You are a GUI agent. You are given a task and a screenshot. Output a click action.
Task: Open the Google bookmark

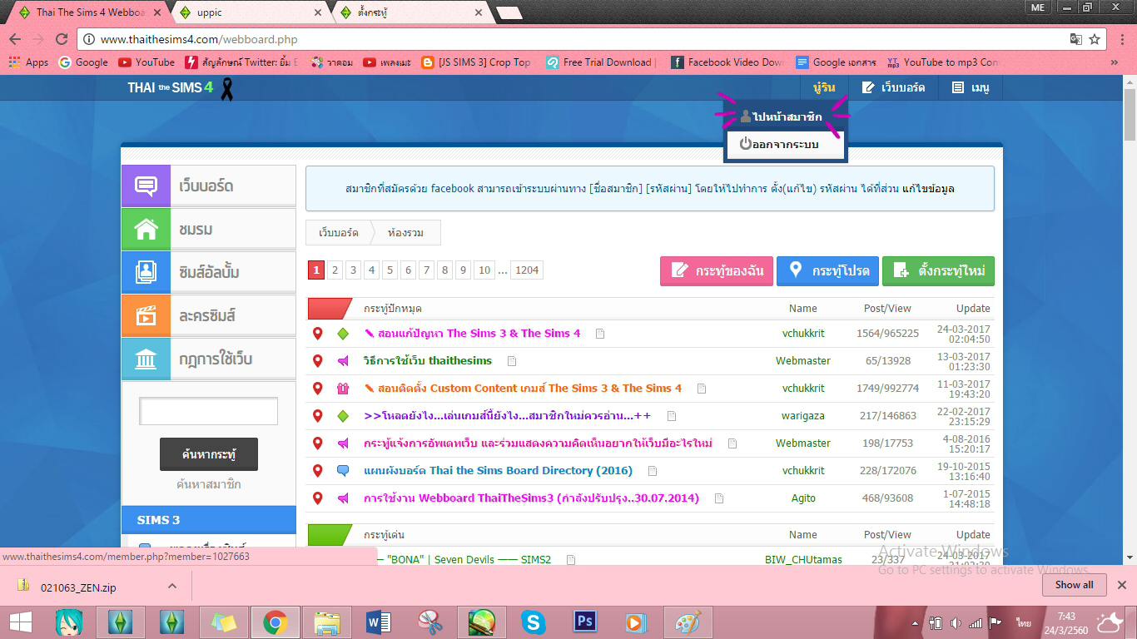click(x=83, y=62)
